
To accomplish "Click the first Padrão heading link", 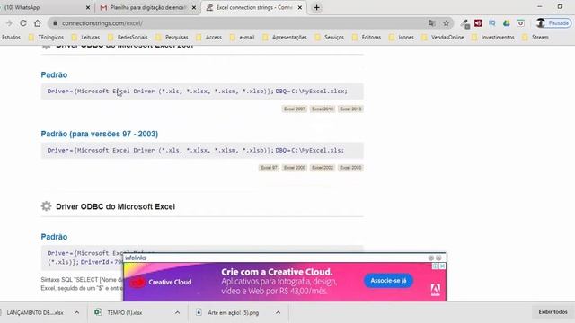I will (54, 74).
